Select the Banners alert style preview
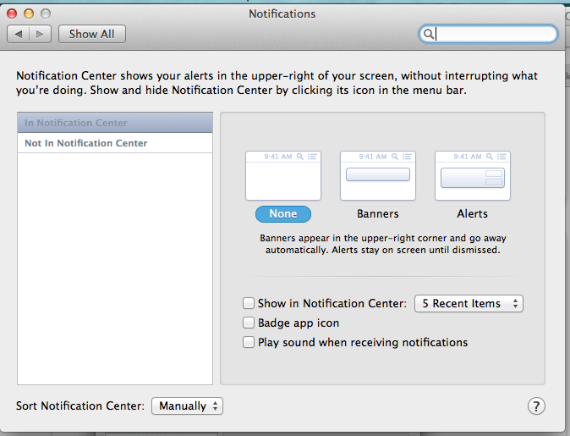This screenshot has height=436, width=570. point(378,175)
